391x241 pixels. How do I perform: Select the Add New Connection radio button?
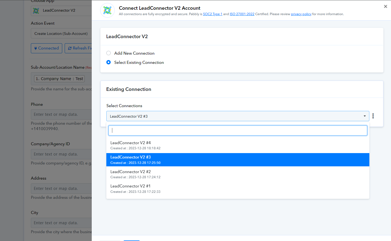tap(109, 53)
